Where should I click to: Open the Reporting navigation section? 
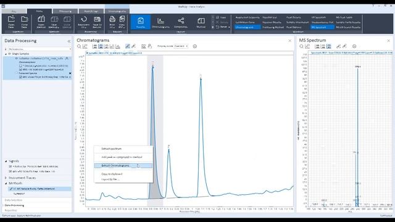pos(11,210)
